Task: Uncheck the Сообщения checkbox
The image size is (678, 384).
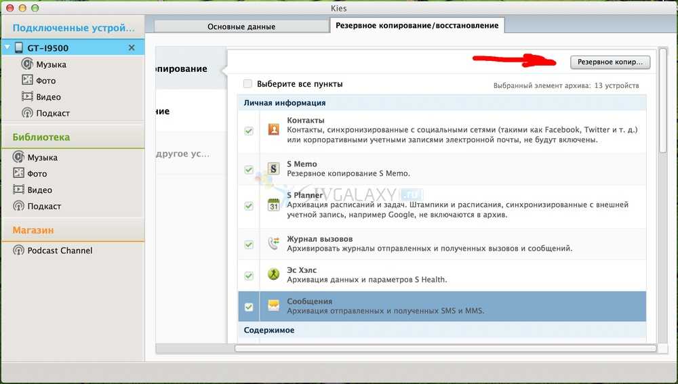Action: tap(249, 307)
